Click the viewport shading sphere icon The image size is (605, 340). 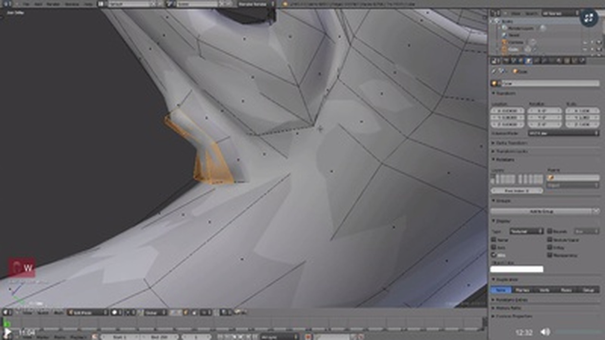[x=114, y=312]
